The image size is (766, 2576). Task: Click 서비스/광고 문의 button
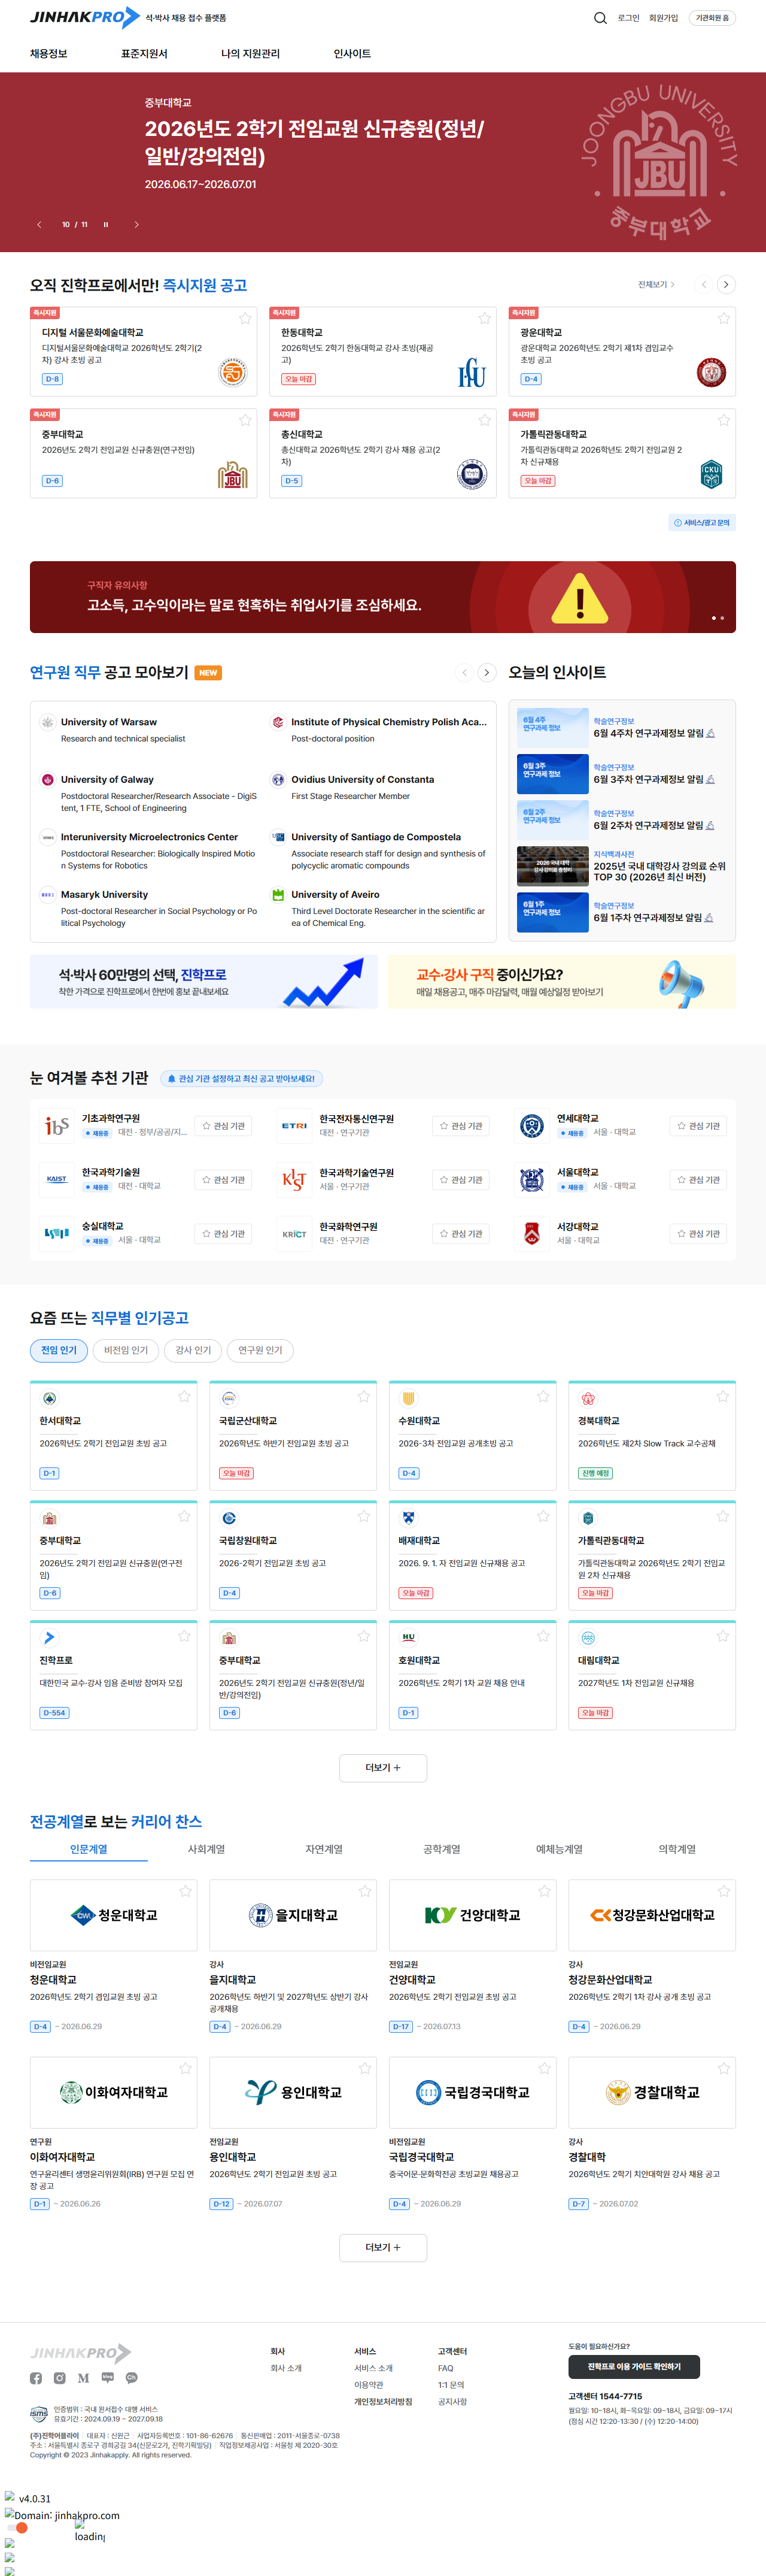[702, 523]
